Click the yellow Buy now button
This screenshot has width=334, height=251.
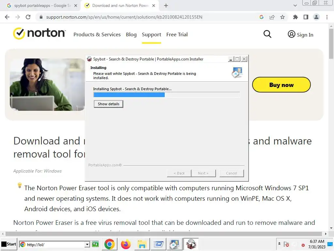[281, 85]
